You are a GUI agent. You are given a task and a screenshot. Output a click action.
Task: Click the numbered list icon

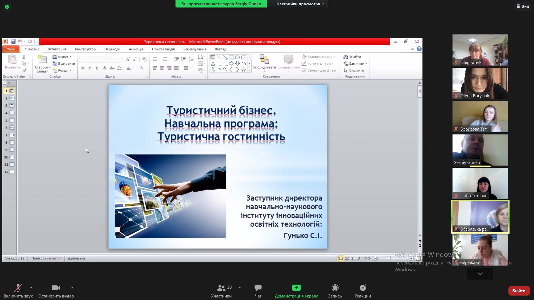point(165,59)
